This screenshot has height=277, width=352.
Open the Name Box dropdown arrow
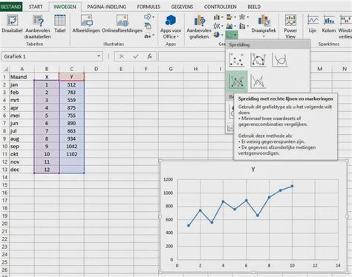tap(99, 56)
